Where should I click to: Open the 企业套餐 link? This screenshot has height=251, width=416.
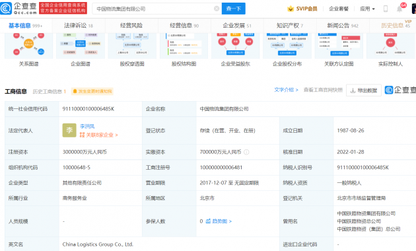339,9
